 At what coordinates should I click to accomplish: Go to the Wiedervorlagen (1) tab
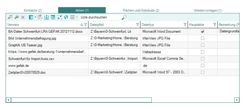coord(208,11)
